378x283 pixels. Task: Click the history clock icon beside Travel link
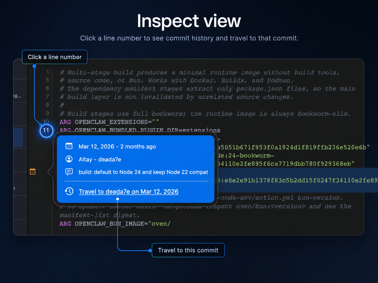69,191
